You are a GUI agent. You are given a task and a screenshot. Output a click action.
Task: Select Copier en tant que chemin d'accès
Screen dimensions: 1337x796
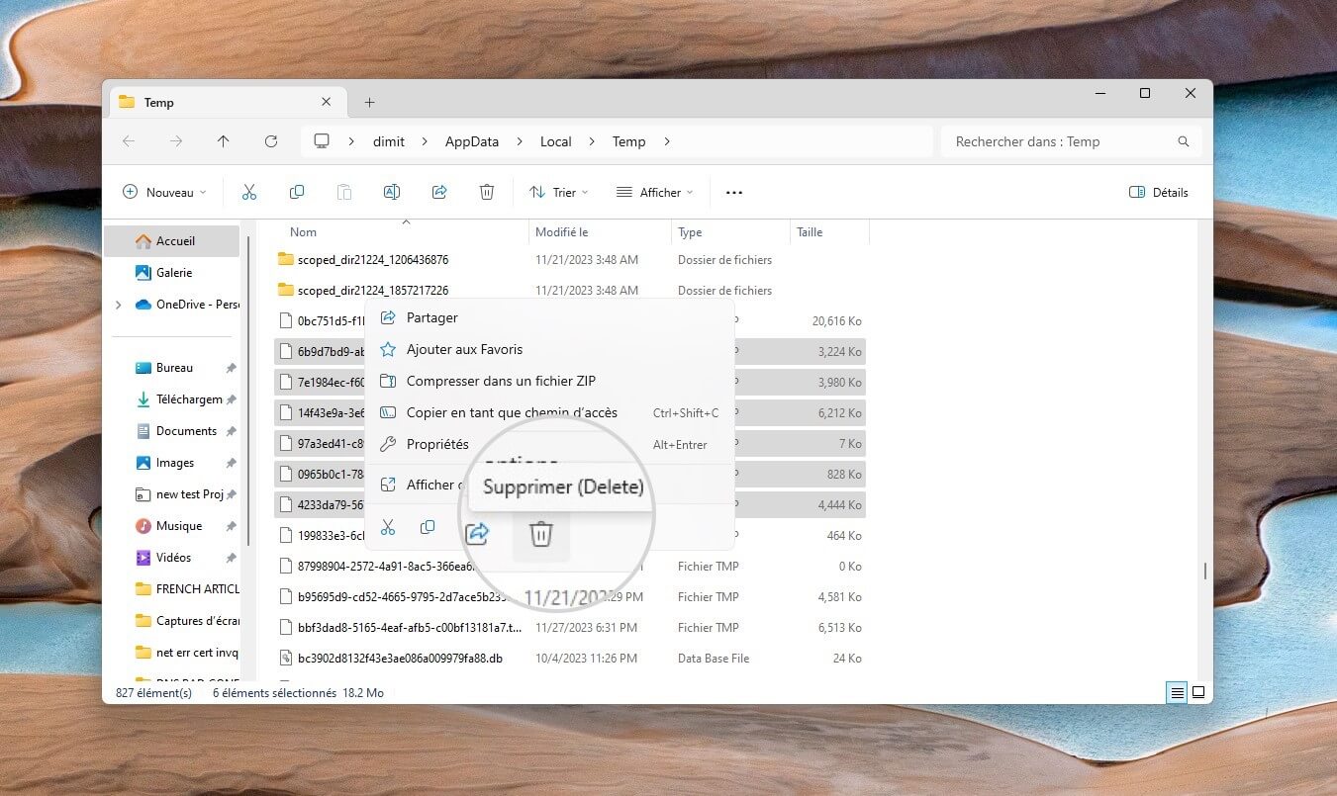coord(549,412)
